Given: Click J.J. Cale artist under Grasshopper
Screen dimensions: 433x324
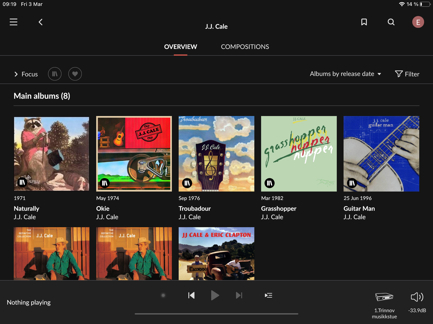Looking at the screenshot, I should [272, 217].
